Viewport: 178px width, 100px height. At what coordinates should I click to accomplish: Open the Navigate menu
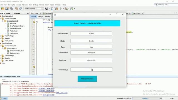point(11,5)
